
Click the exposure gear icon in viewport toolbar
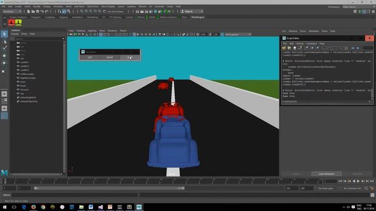[198, 35]
